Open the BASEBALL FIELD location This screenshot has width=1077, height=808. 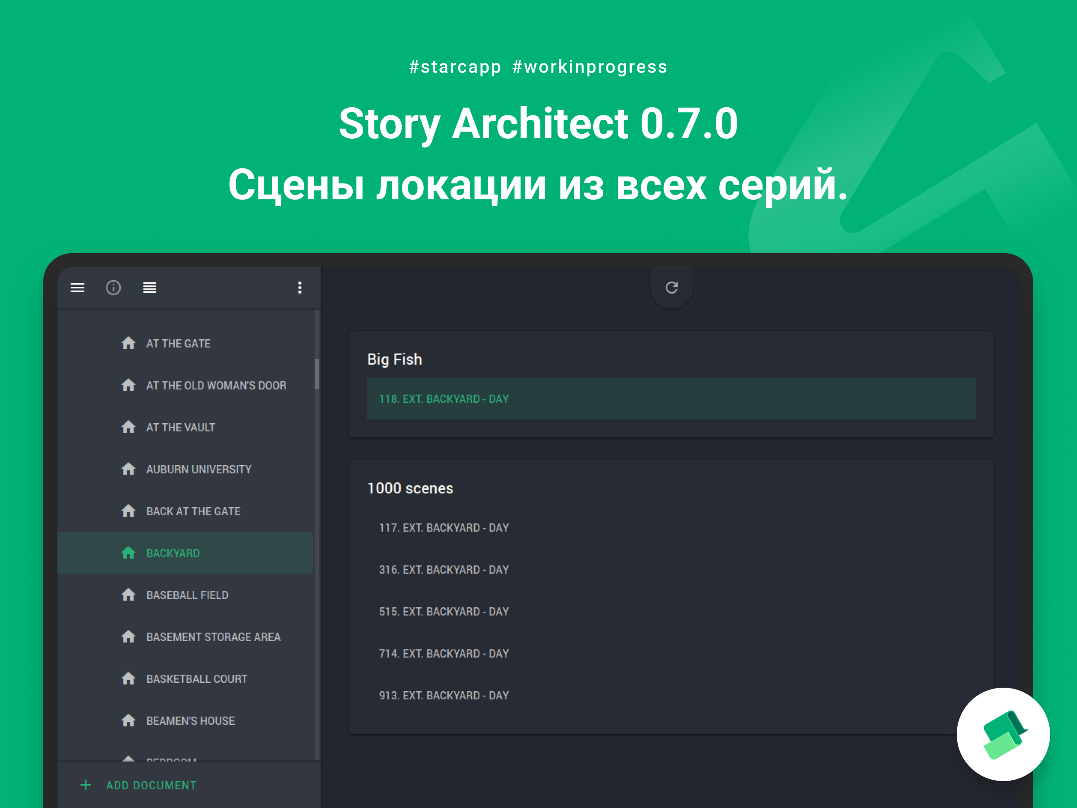point(185,595)
